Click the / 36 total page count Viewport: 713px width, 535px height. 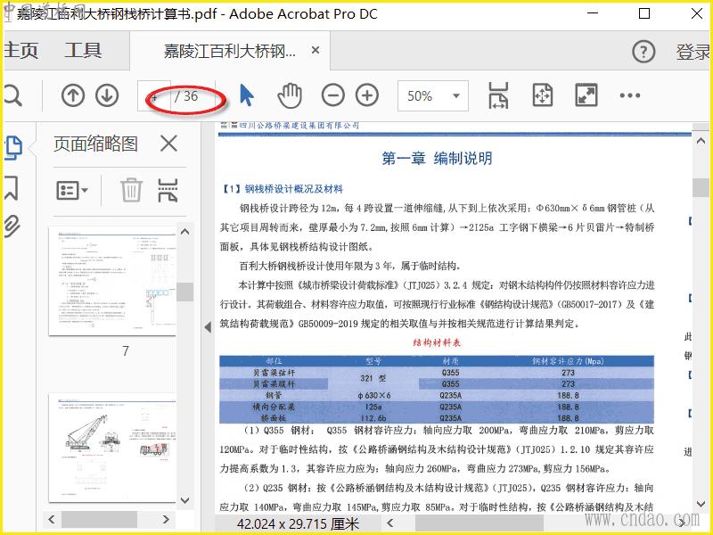186,96
